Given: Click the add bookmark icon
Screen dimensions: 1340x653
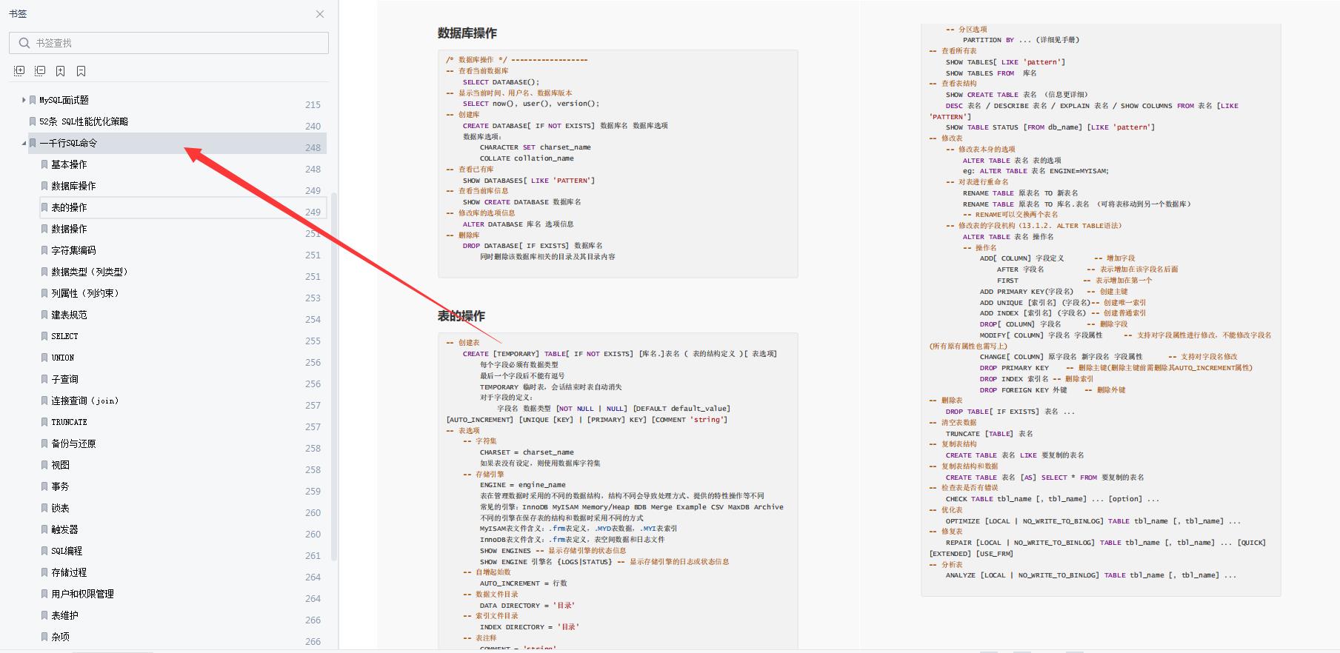Looking at the screenshot, I should pyautogui.click(x=61, y=71).
